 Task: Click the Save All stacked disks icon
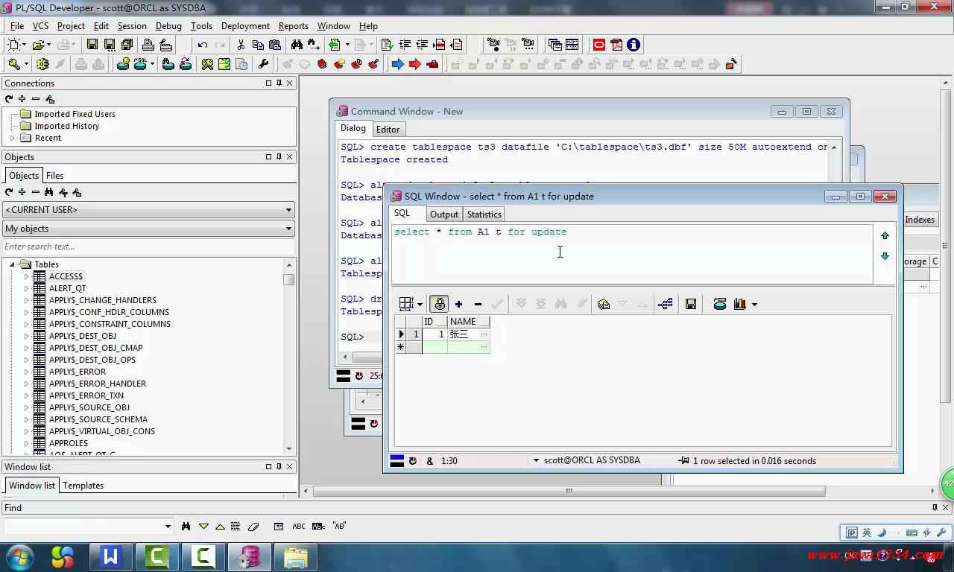pos(127,45)
